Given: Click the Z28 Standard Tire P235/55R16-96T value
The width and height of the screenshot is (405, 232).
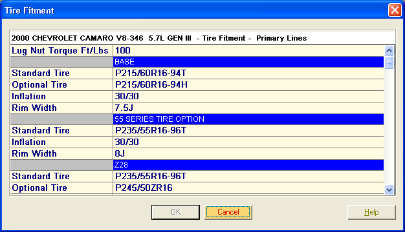Looking at the screenshot, I should click(x=151, y=176).
